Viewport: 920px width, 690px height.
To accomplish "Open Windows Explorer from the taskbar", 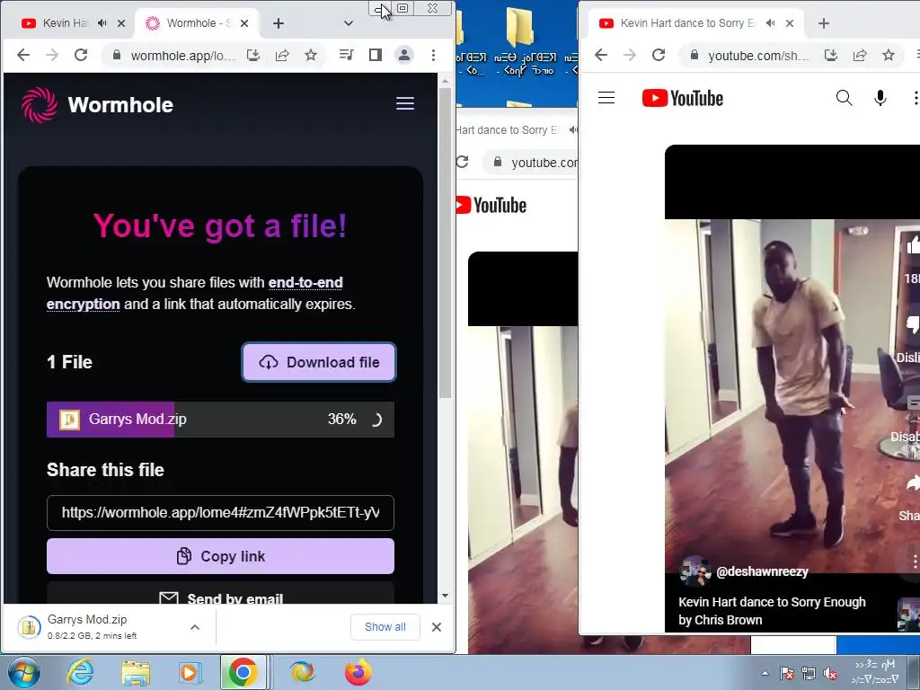I will coord(136,673).
